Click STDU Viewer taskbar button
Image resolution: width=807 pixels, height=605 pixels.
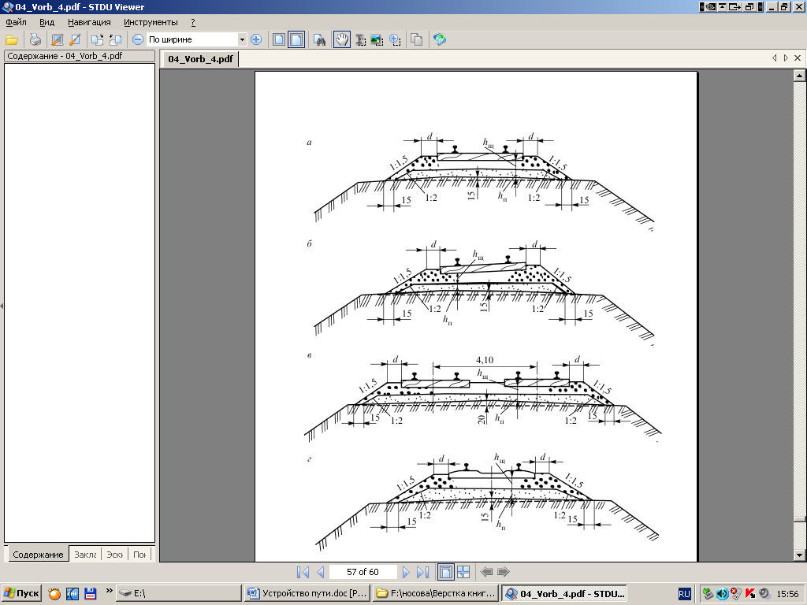[564, 593]
